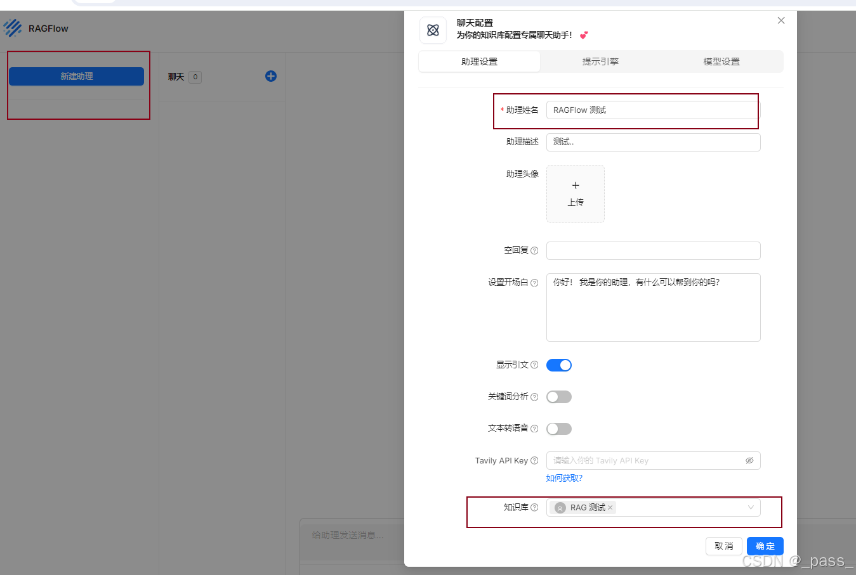856x575 pixels.
Task: Click the help icon beside 知识库
Action: [x=534, y=507]
